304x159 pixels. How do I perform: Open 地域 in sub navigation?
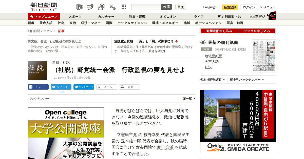[x=187, y=23]
